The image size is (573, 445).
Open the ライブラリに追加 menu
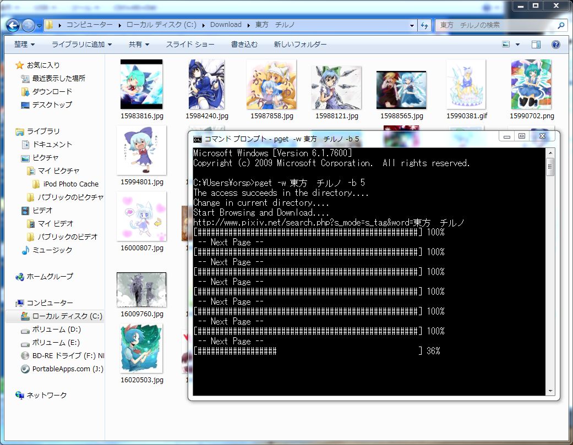(x=81, y=45)
